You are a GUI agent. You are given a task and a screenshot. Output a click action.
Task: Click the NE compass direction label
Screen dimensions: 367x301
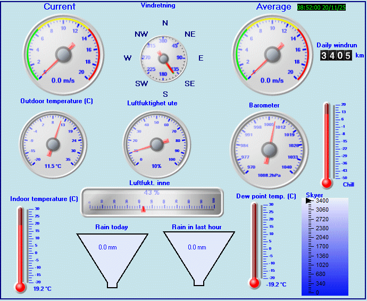pyautogui.click(x=190, y=34)
